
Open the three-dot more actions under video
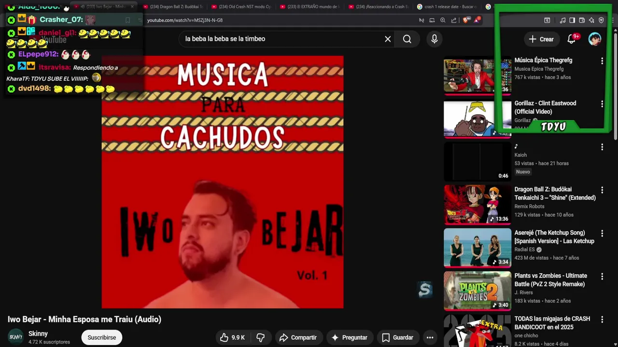click(430, 337)
